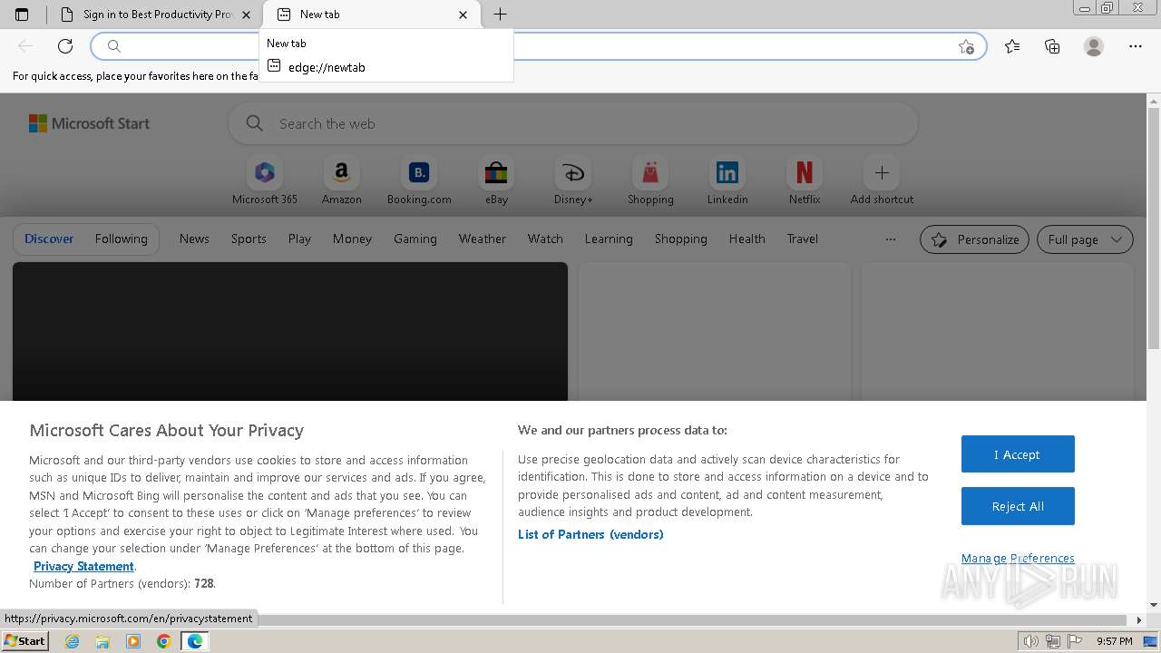The image size is (1161, 653).
Task: Open the media player taskbar icon
Action: click(133, 641)
